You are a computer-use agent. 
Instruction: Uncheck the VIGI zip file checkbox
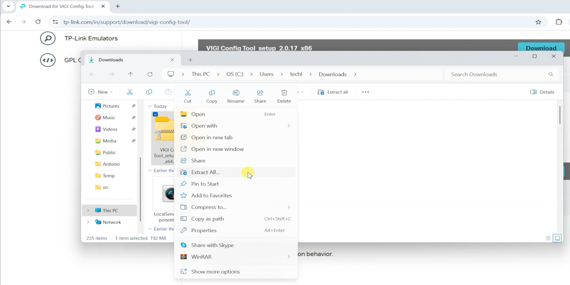click(x=155, y=114)
